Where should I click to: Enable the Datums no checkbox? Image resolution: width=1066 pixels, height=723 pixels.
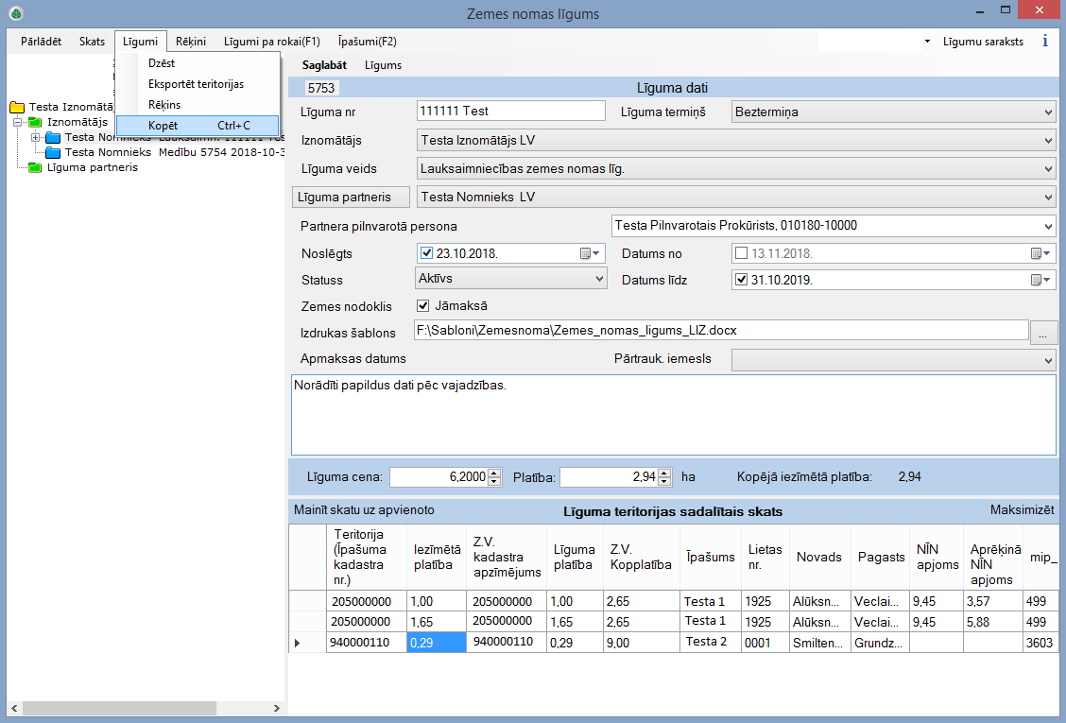[741, 254]
